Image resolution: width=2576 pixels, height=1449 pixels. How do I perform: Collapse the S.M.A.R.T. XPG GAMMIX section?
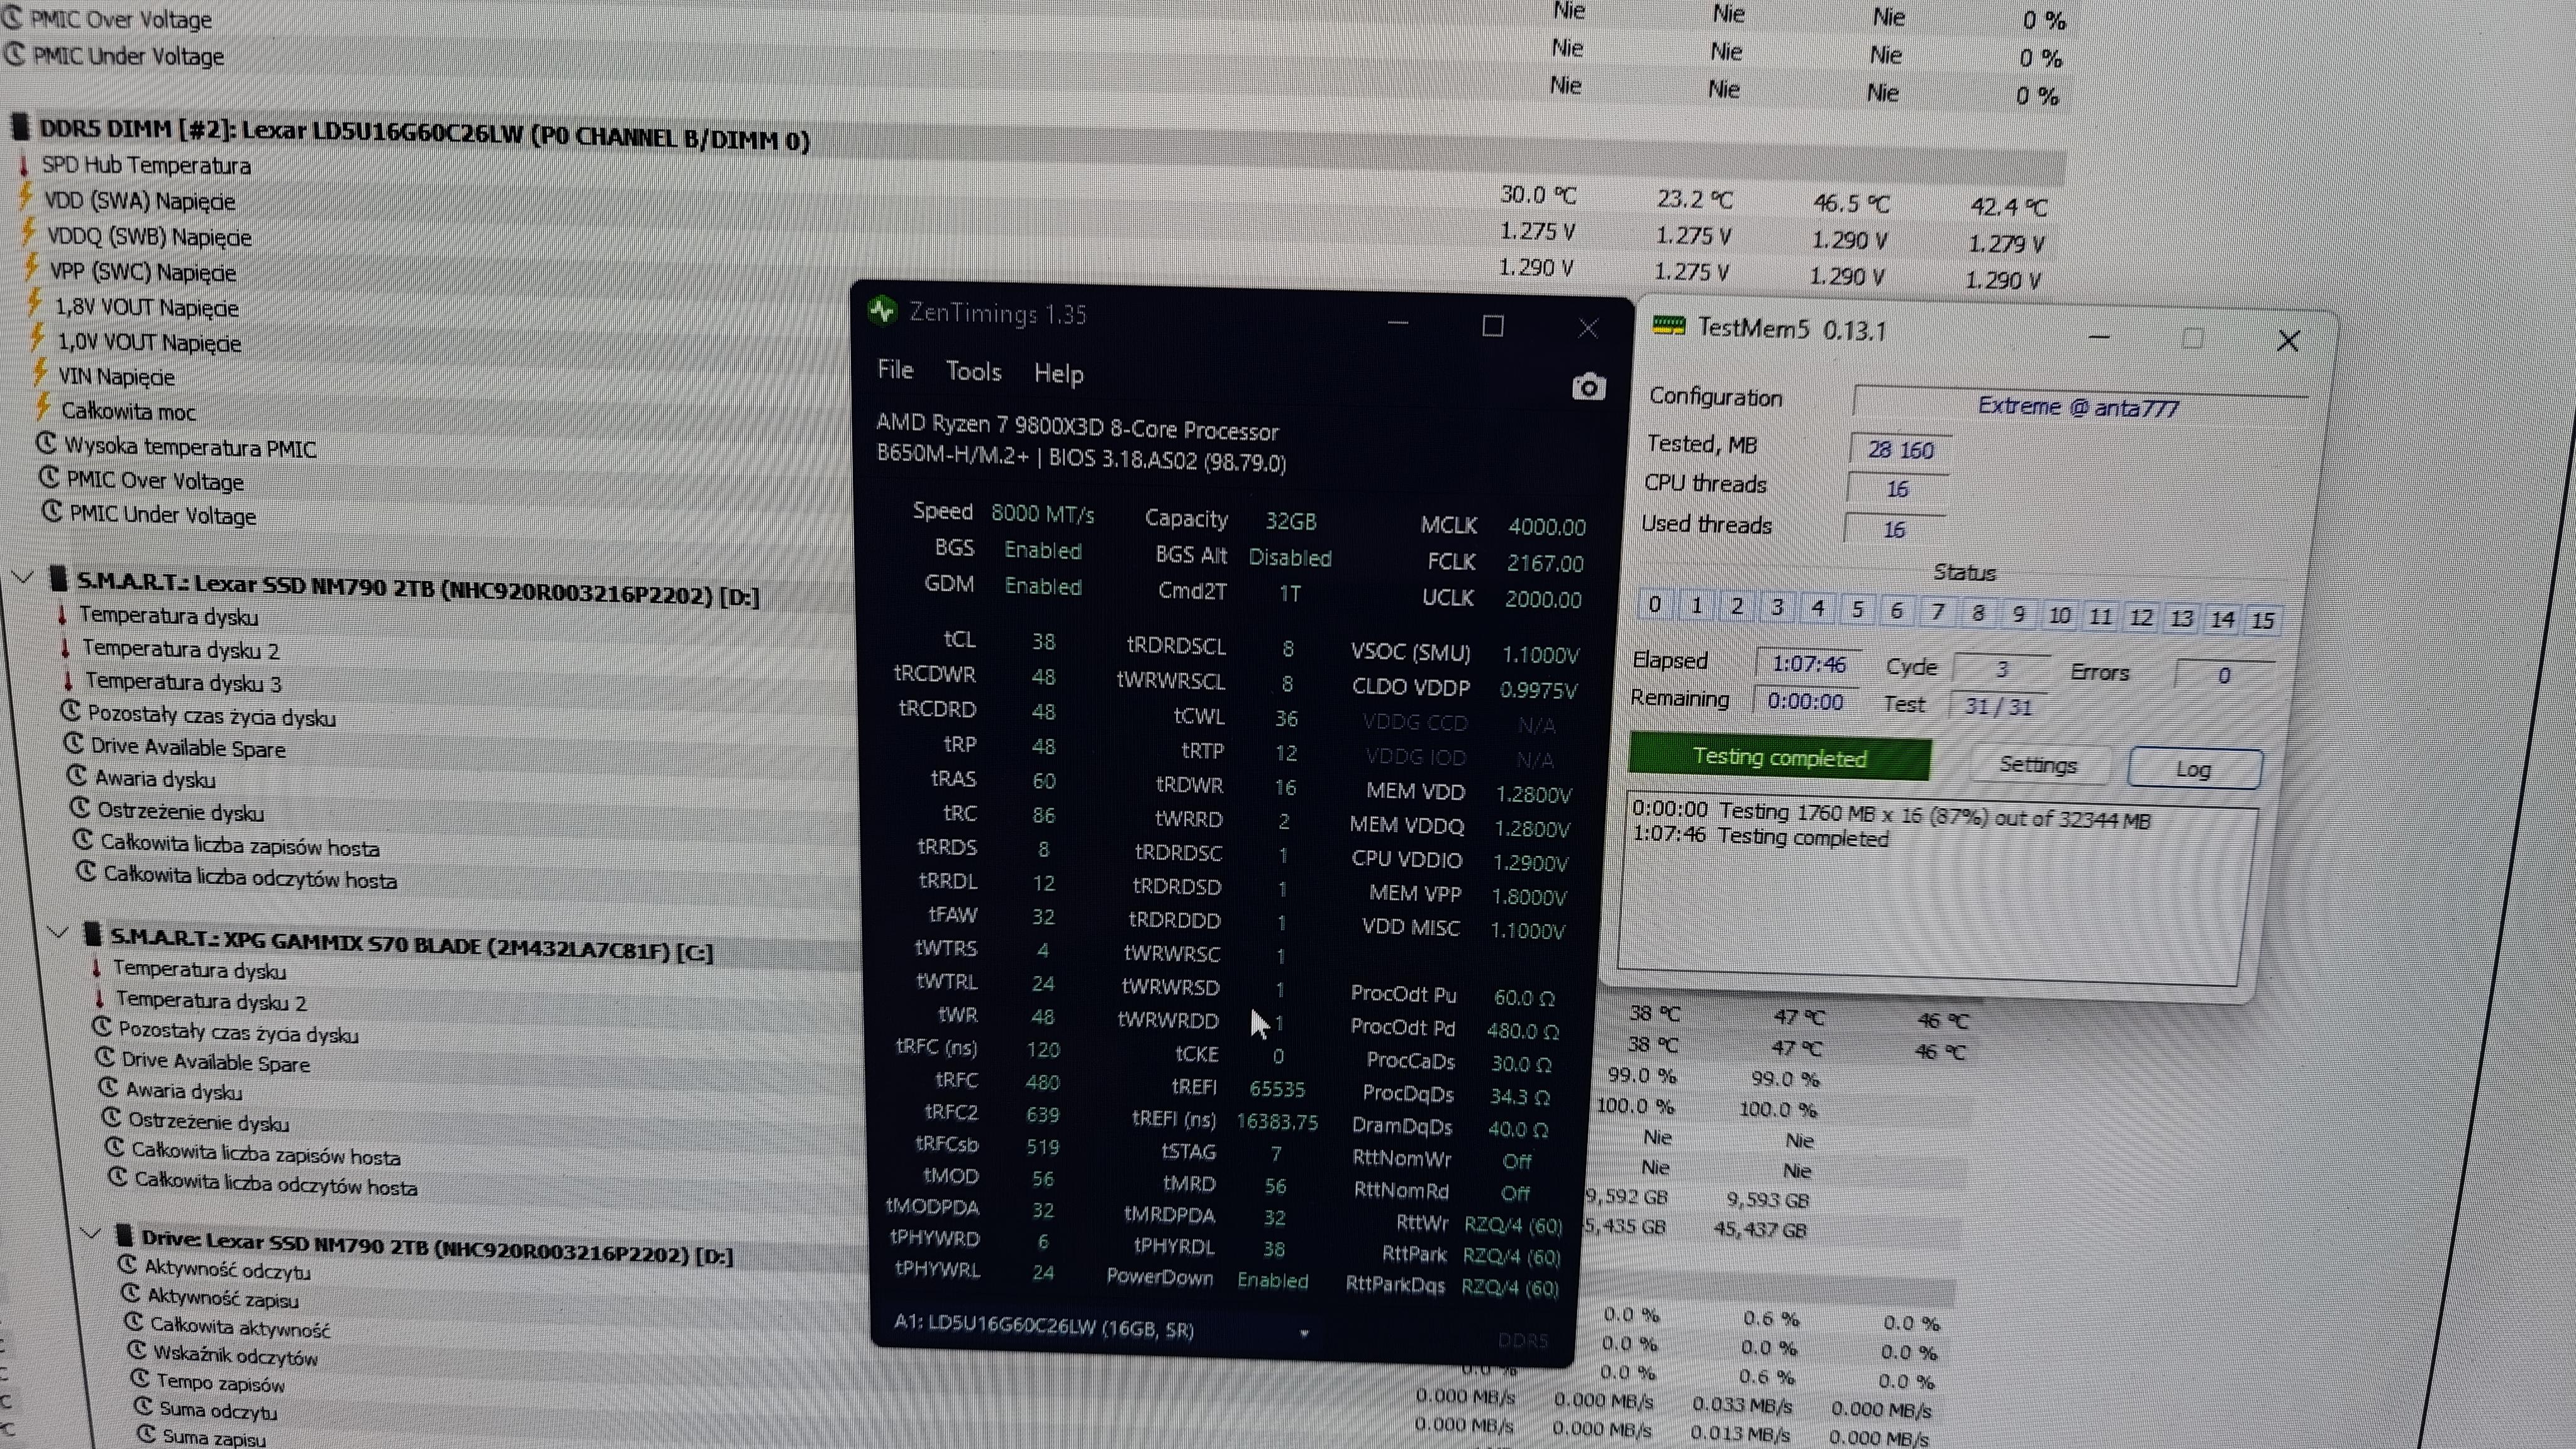(58, 933)
